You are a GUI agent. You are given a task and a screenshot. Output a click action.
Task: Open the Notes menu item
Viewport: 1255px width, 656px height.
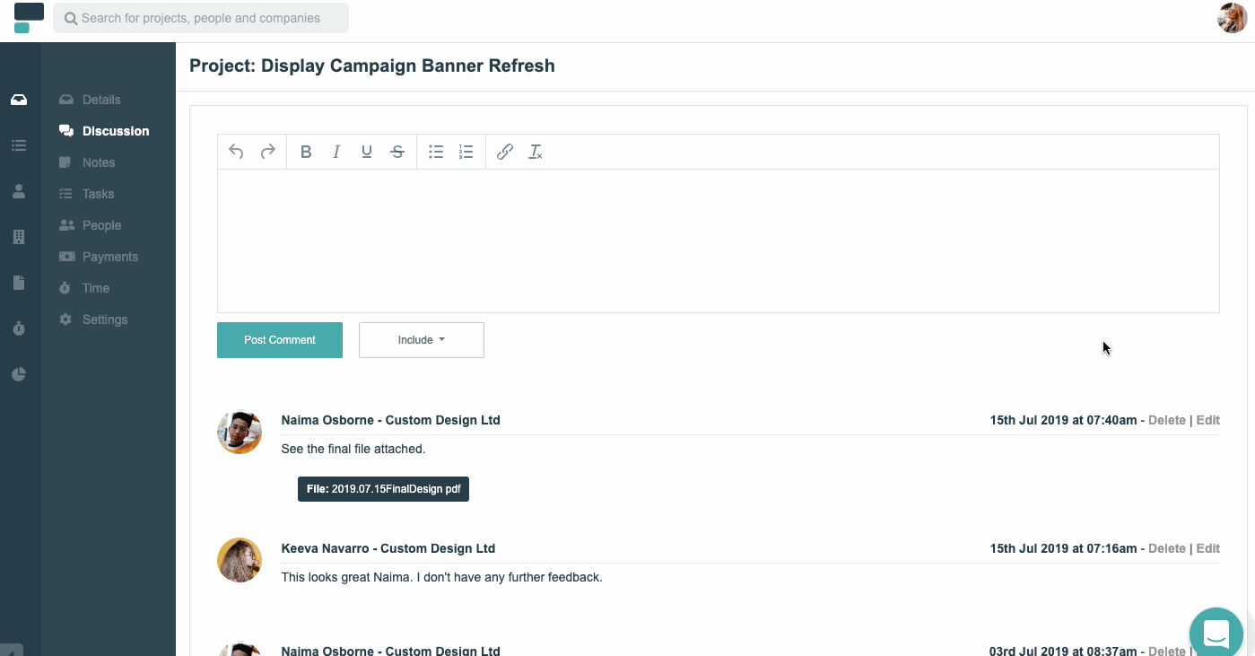87,162
